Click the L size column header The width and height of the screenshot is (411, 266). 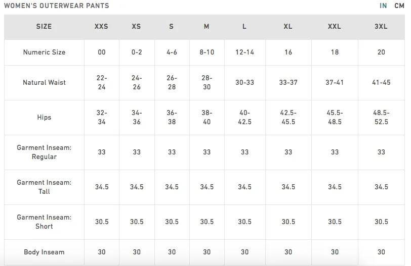pyautogui.click(x=244, y=26)
